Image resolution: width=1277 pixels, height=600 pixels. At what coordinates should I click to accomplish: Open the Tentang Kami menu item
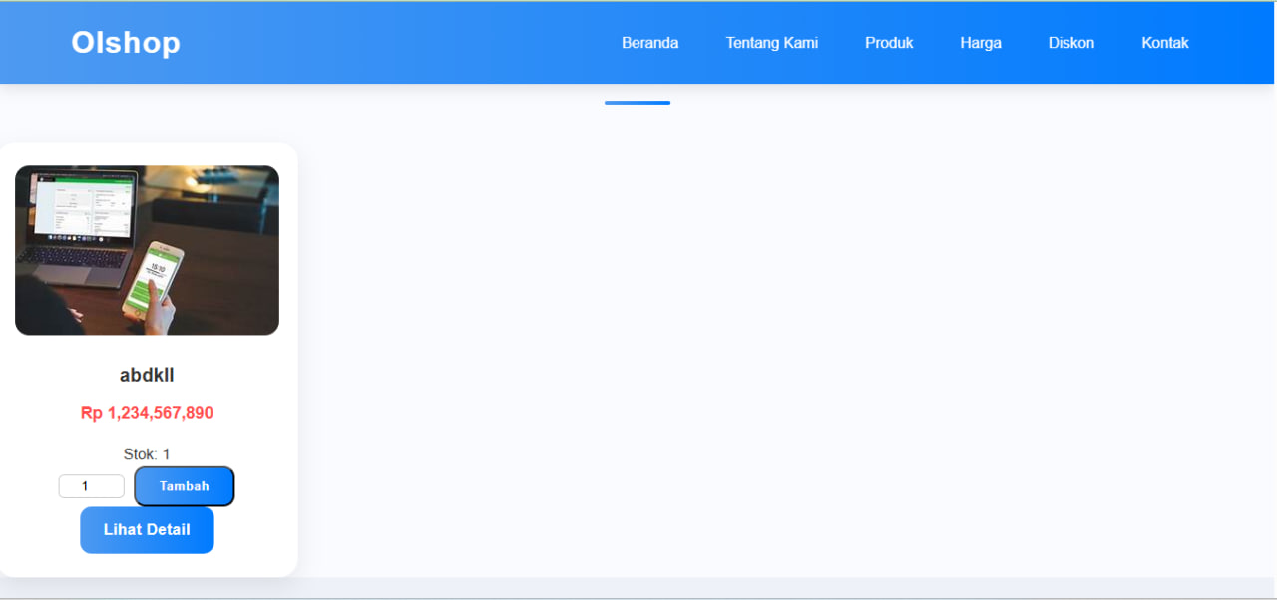click(x=771, y=43)
